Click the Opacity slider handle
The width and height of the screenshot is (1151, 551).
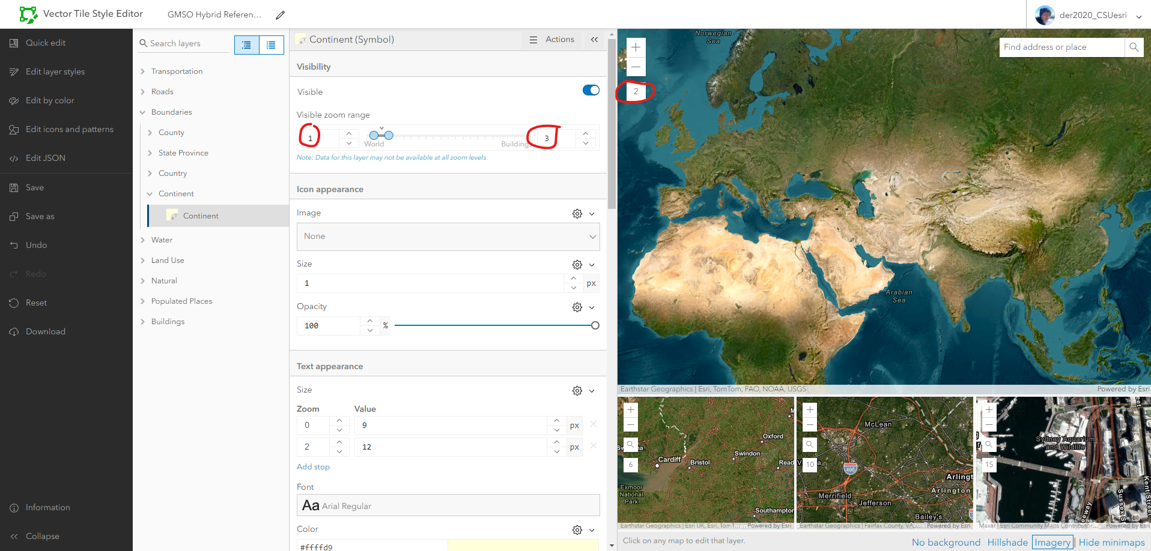tap(595, 325)
